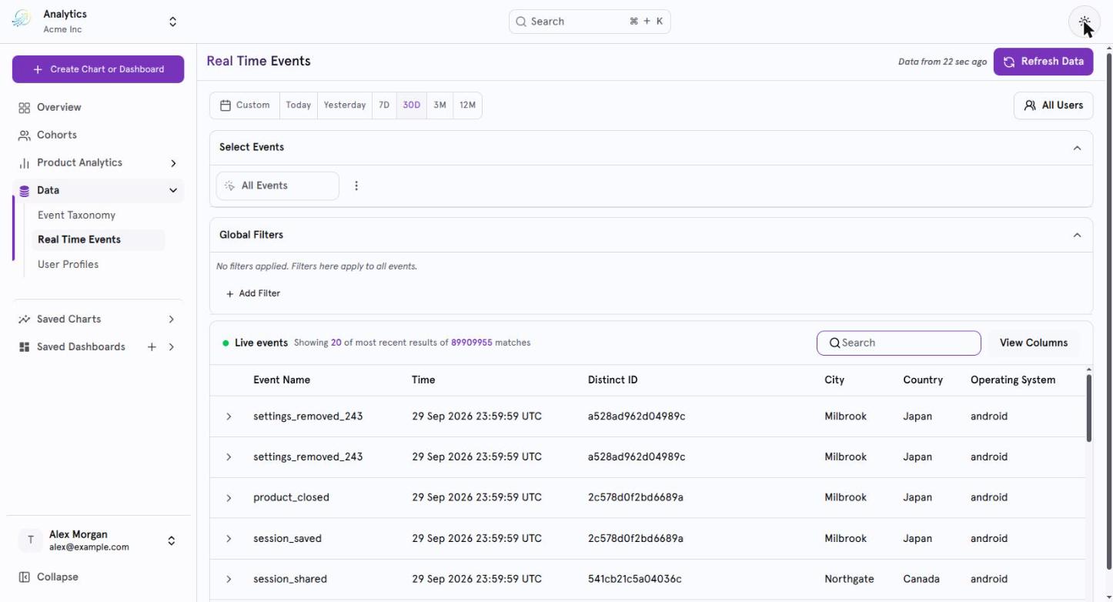Screen dimensions: 1113x602
Task: Click the user avatar with letter T
Action: (x=30, y=540)
